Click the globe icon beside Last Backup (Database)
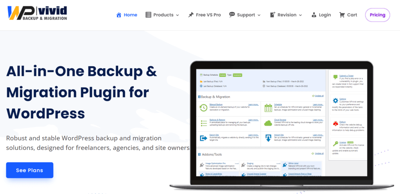 tap(201, 86)
